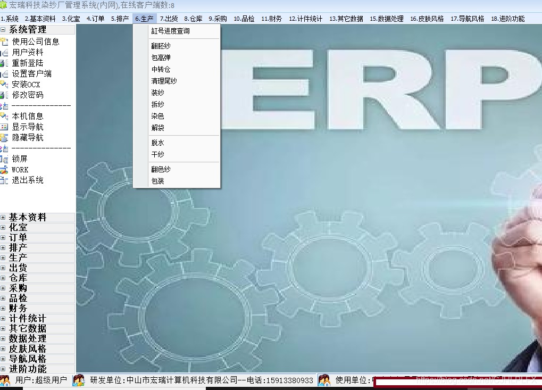Expand the 生产 sidebar section
The width and height of the screenshot is (542, 390).
(3, 258)
